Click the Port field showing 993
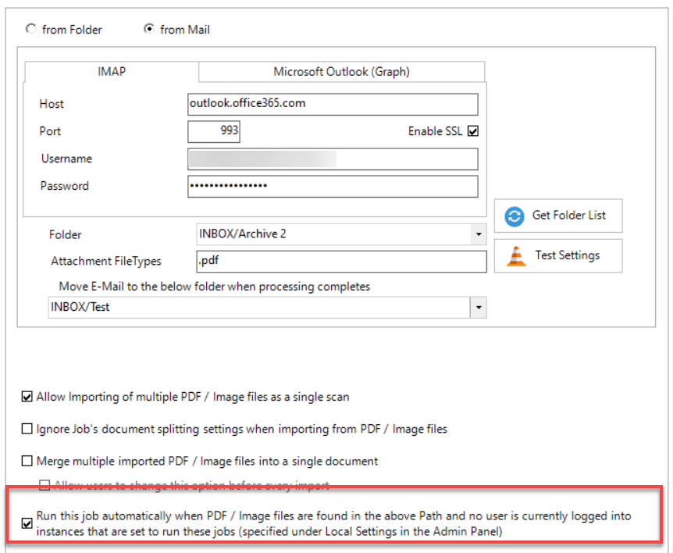Viewport: 673px width, 553px height. click(x=214, y=131)
